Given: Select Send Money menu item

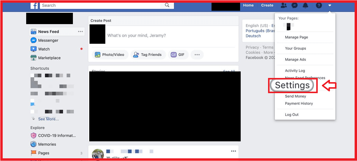Looking at the screenshot, I should tap(295, 96).
